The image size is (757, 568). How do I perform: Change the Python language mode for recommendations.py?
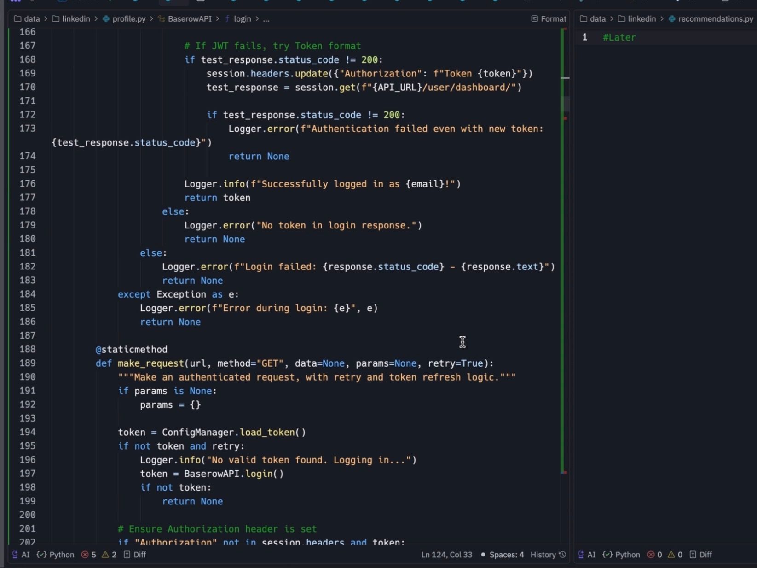tap(621, 555)
